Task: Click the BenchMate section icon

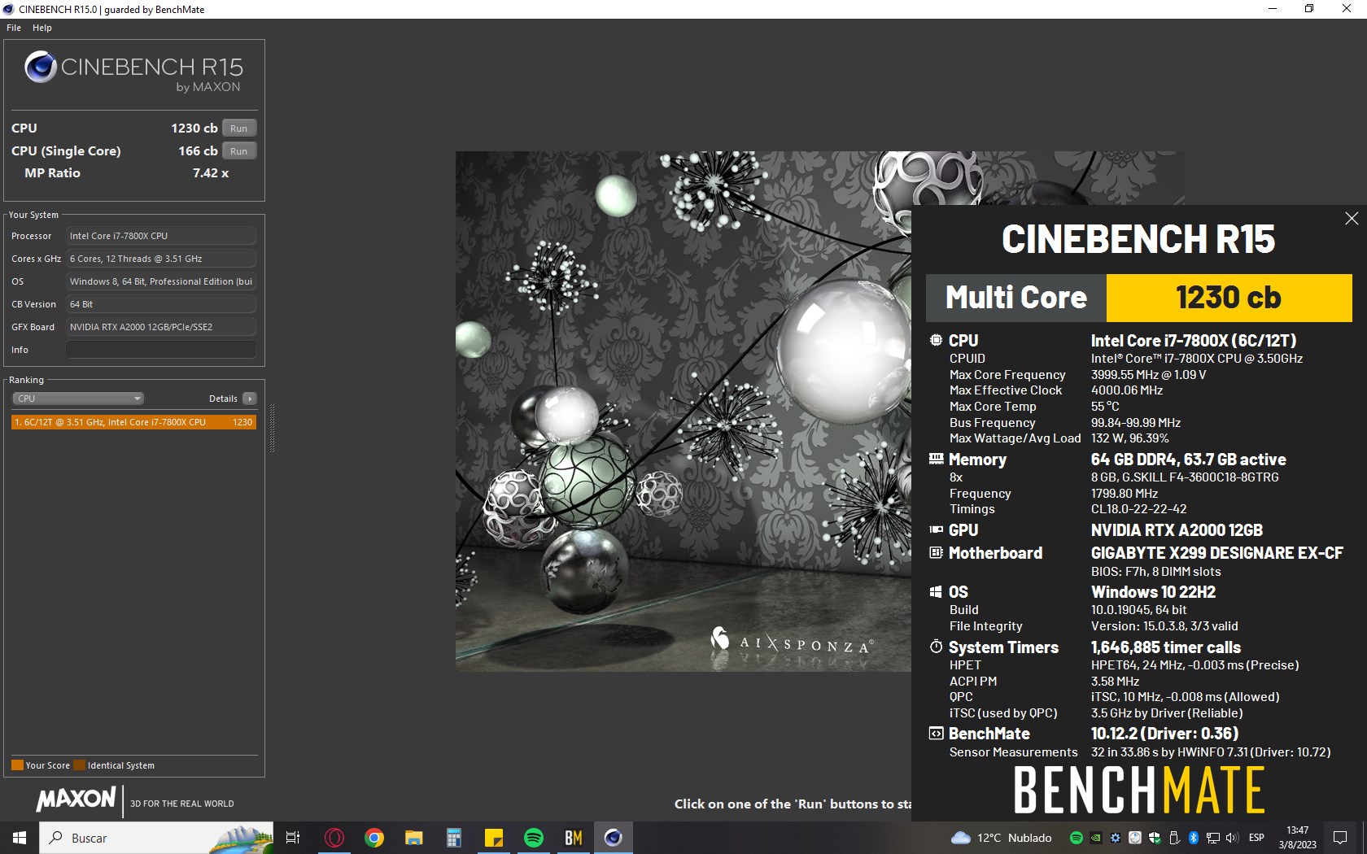Action: 936,733
